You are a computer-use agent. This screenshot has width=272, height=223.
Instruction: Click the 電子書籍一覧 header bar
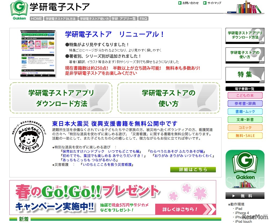[x=245, y=89]
